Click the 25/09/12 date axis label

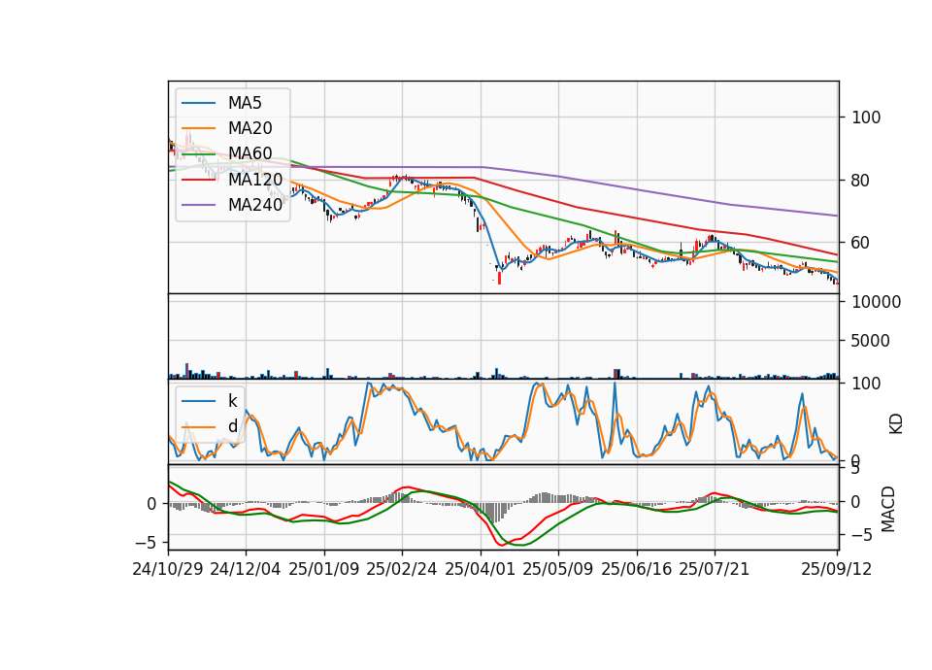coord(836,569)
